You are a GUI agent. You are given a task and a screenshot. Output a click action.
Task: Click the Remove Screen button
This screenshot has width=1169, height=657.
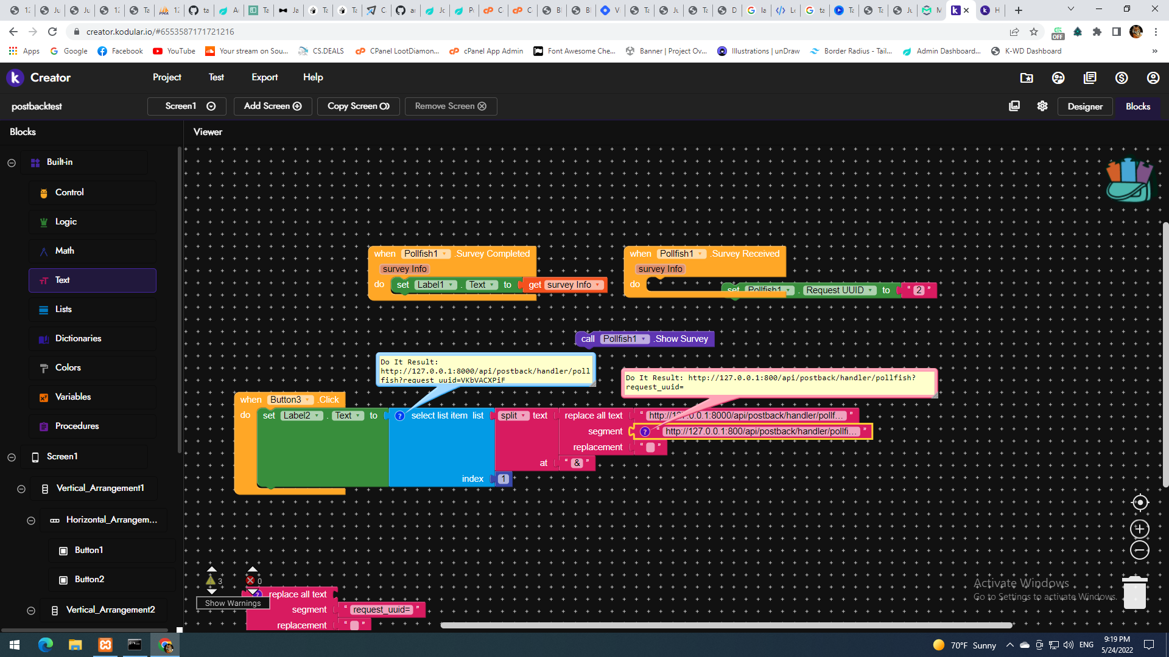click(x=451, y=106)
